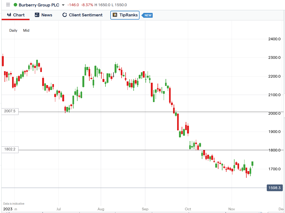Image resolution: width=285 pixels, height=213 pixels.
Task: Click the -8.37% percentage change
Action: pos(87,5)
